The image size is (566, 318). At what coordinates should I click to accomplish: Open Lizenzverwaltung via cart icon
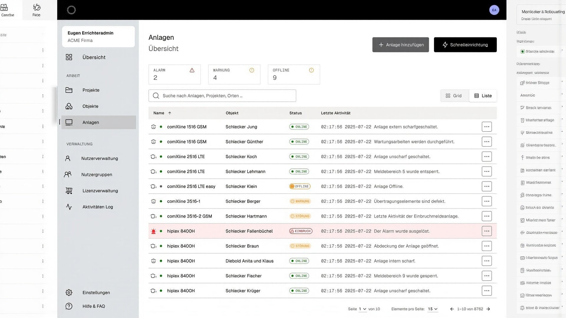point(69,191)
